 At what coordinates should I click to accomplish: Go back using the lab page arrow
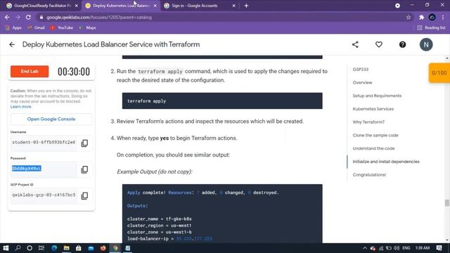click(x=12, y=44)
